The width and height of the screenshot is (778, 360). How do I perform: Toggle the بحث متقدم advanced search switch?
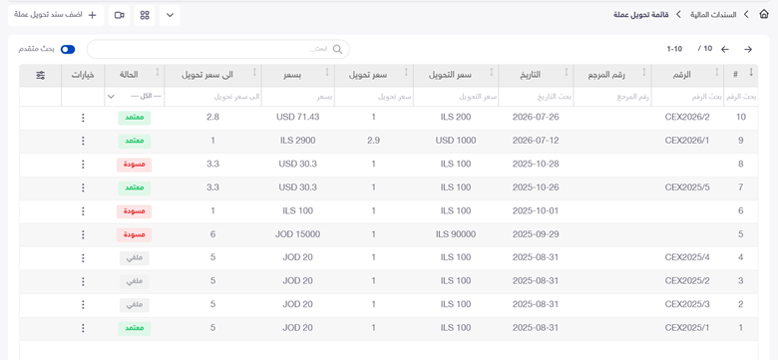point(68,49)
